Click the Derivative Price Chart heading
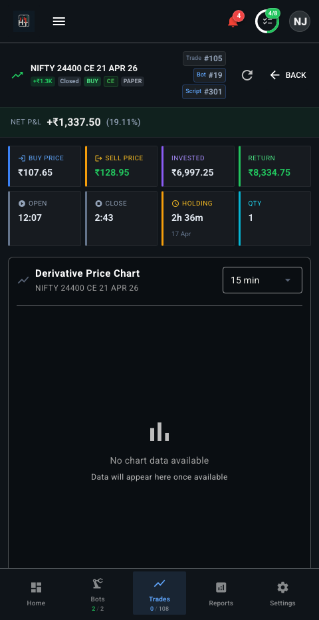Viewport: 319px width, 620px height. [87, 273]
